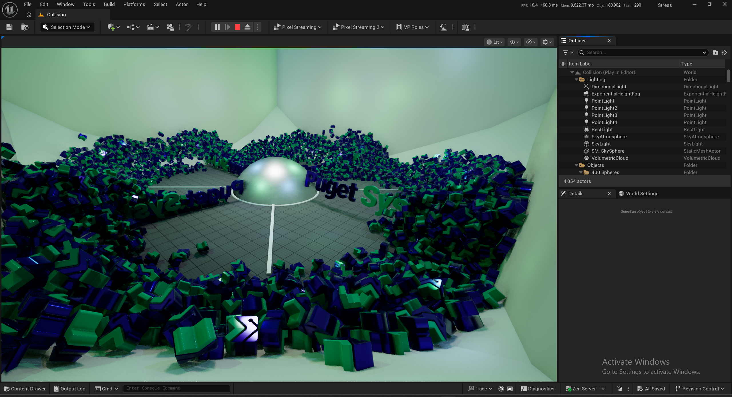Sort Outliner by Item Label header
732x397 pixels.
[623, 64]
